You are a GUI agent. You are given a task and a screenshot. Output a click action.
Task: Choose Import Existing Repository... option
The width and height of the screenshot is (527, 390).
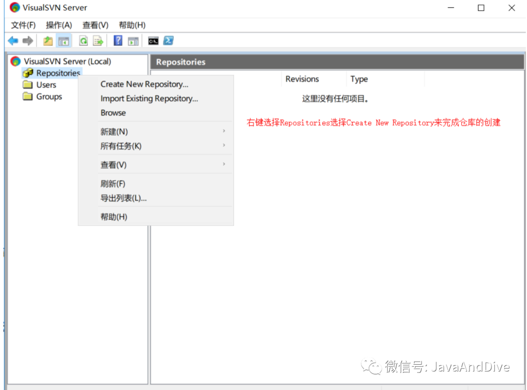tap(156, 98)
